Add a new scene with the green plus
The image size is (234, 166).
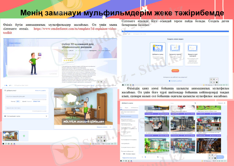(x=24, y=136)
